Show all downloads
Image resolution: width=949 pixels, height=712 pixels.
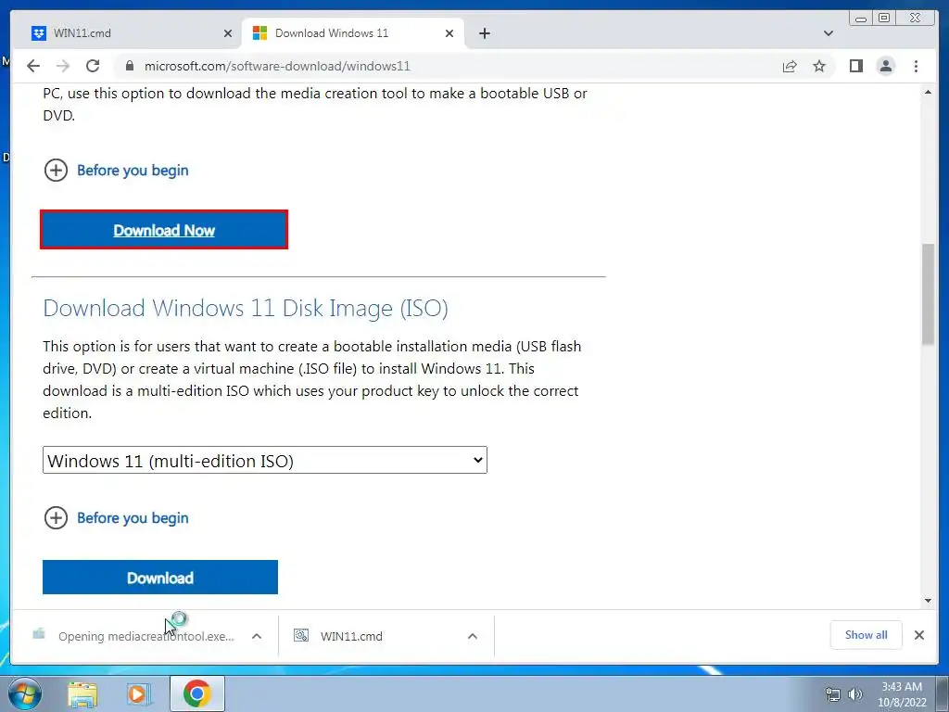pyautogui.click(x=867, y=634)
